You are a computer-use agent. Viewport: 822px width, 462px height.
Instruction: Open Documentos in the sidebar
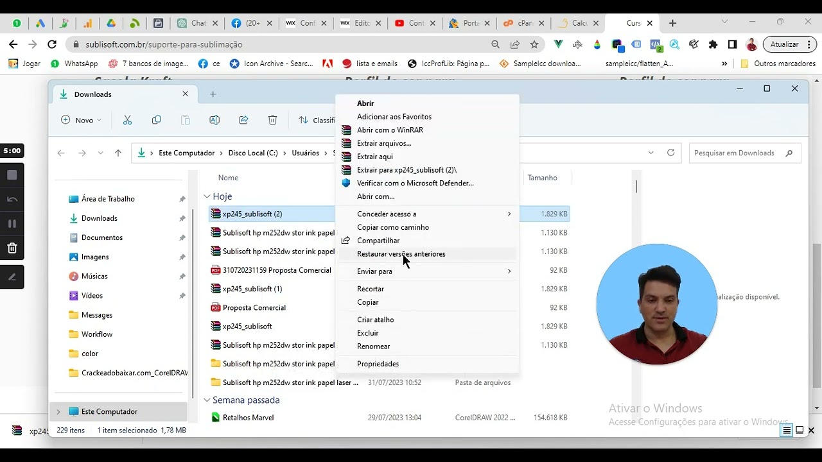[x=101, y=237]
